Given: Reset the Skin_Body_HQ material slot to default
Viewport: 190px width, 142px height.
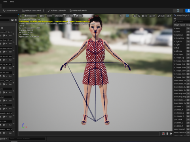Looking at the screenshot, I should 13,50.
